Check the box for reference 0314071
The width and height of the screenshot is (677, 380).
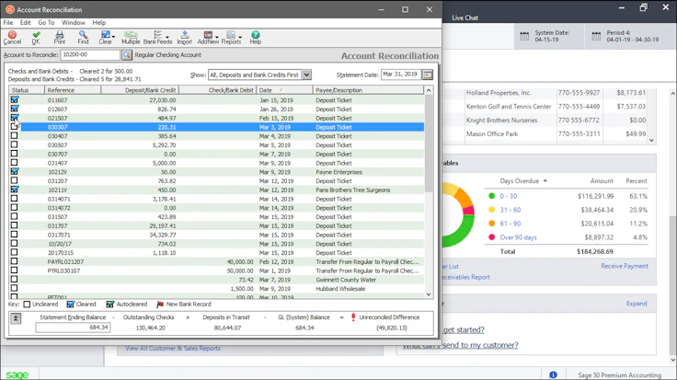14,199
